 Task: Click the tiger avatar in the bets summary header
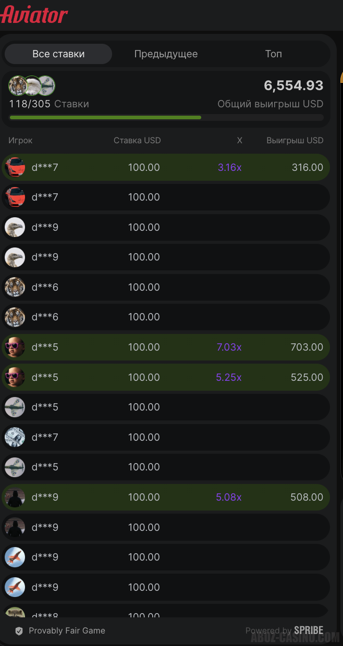[17, 85]
